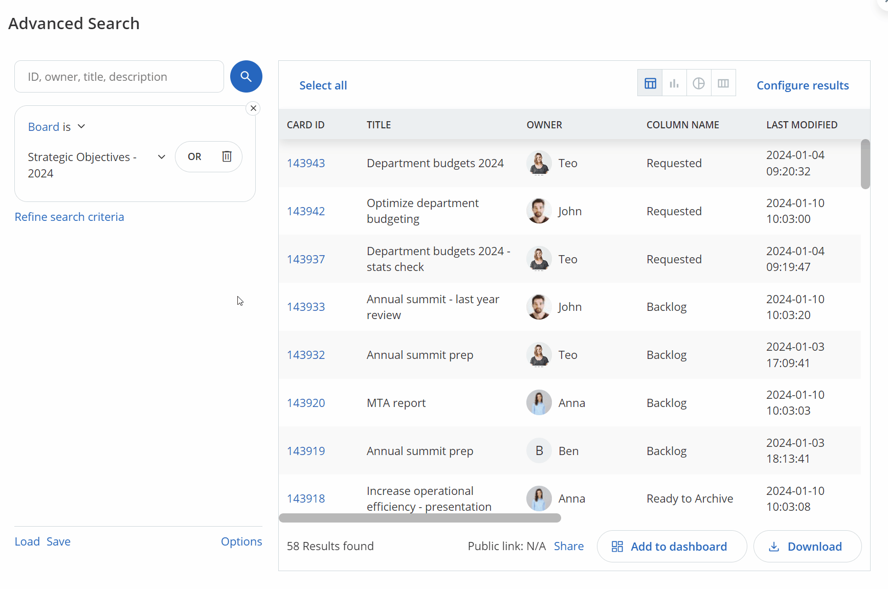Select all search results
888x589 pixels.
(x=323, y=85)
